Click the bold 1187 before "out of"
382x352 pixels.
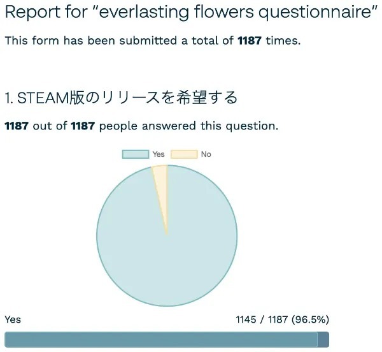(x=17, y=126)
